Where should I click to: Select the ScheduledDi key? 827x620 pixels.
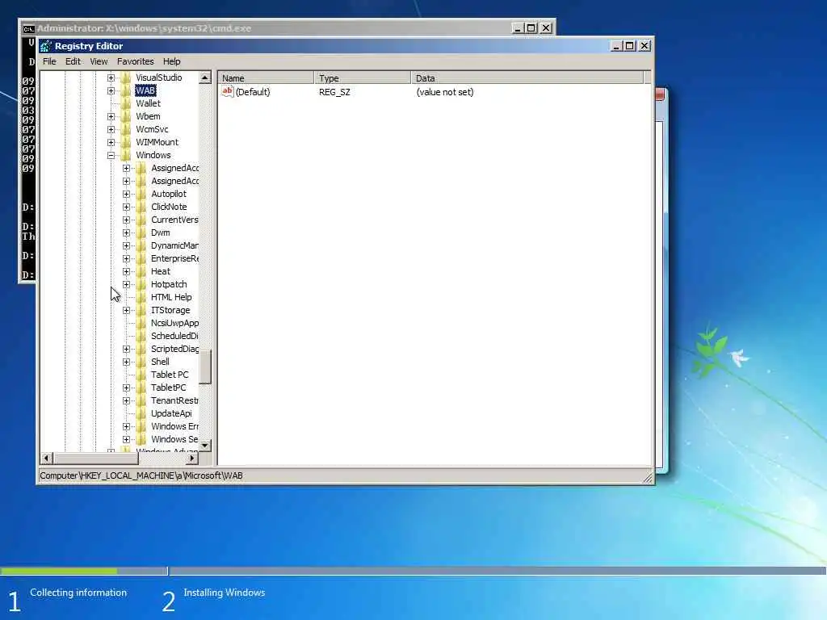(174, 337)
